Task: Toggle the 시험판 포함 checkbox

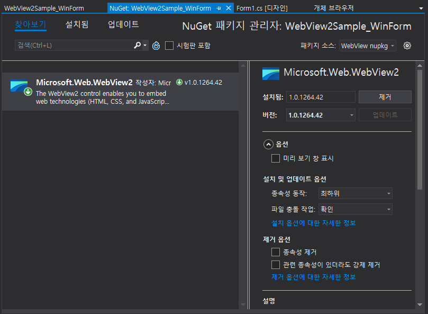Action: (x=169, y=46)
